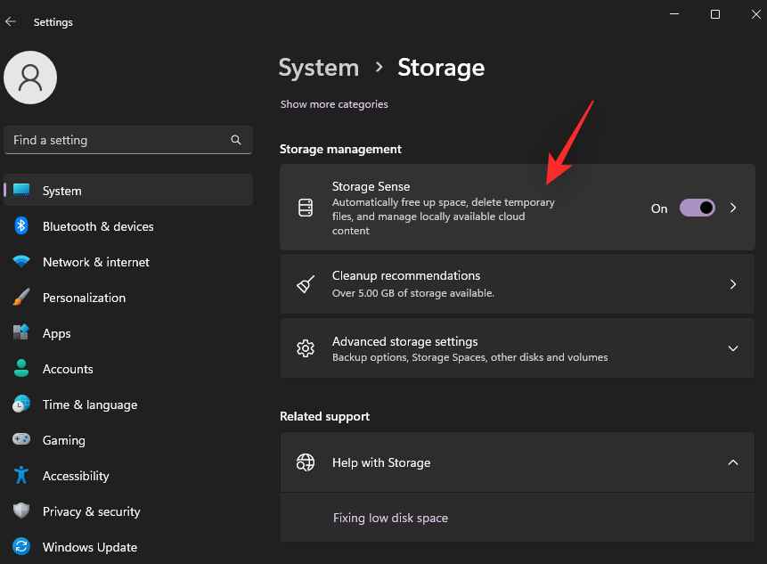Select the Wi-Fi network icon
The height and width of the screenshot is (564, 767).
point(21,261)
